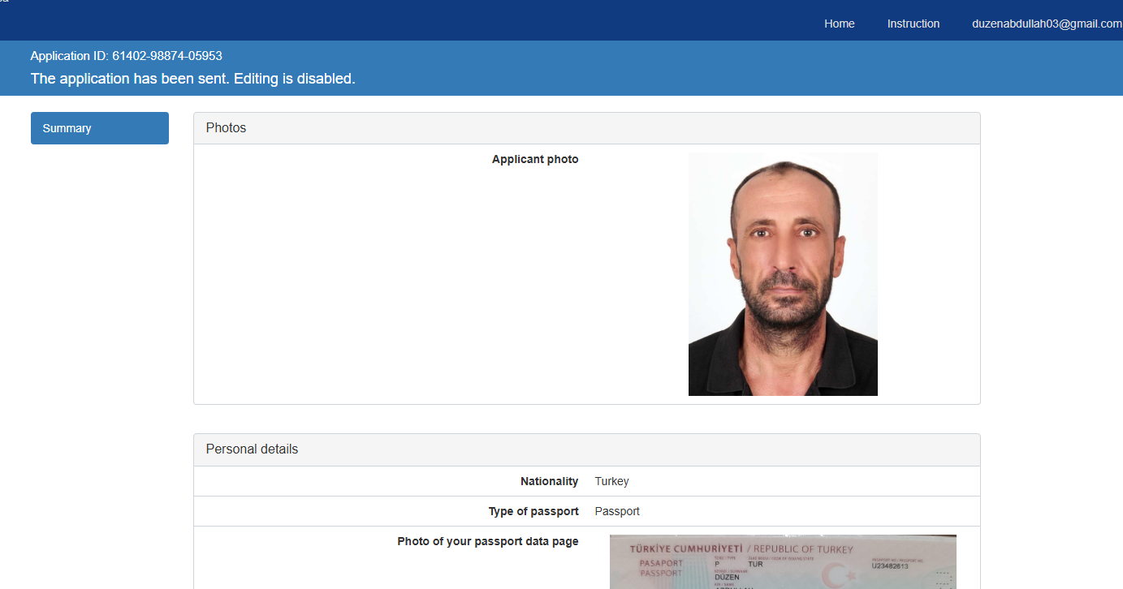This screenshot has width=1123, height=589.
Task: Select the Passport type value
Action: [617, 511]
